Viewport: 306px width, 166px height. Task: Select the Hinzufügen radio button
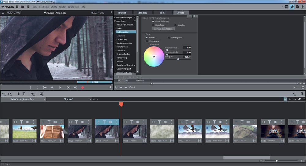coord(153,25)
